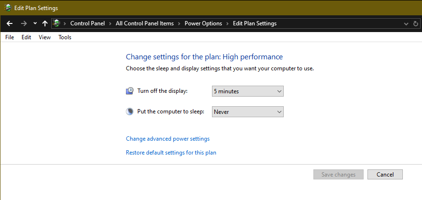Viewport: 422px width, 200px height.
Task: Click the display monitor icon beside Turn off
Action: tap(130, 91)
